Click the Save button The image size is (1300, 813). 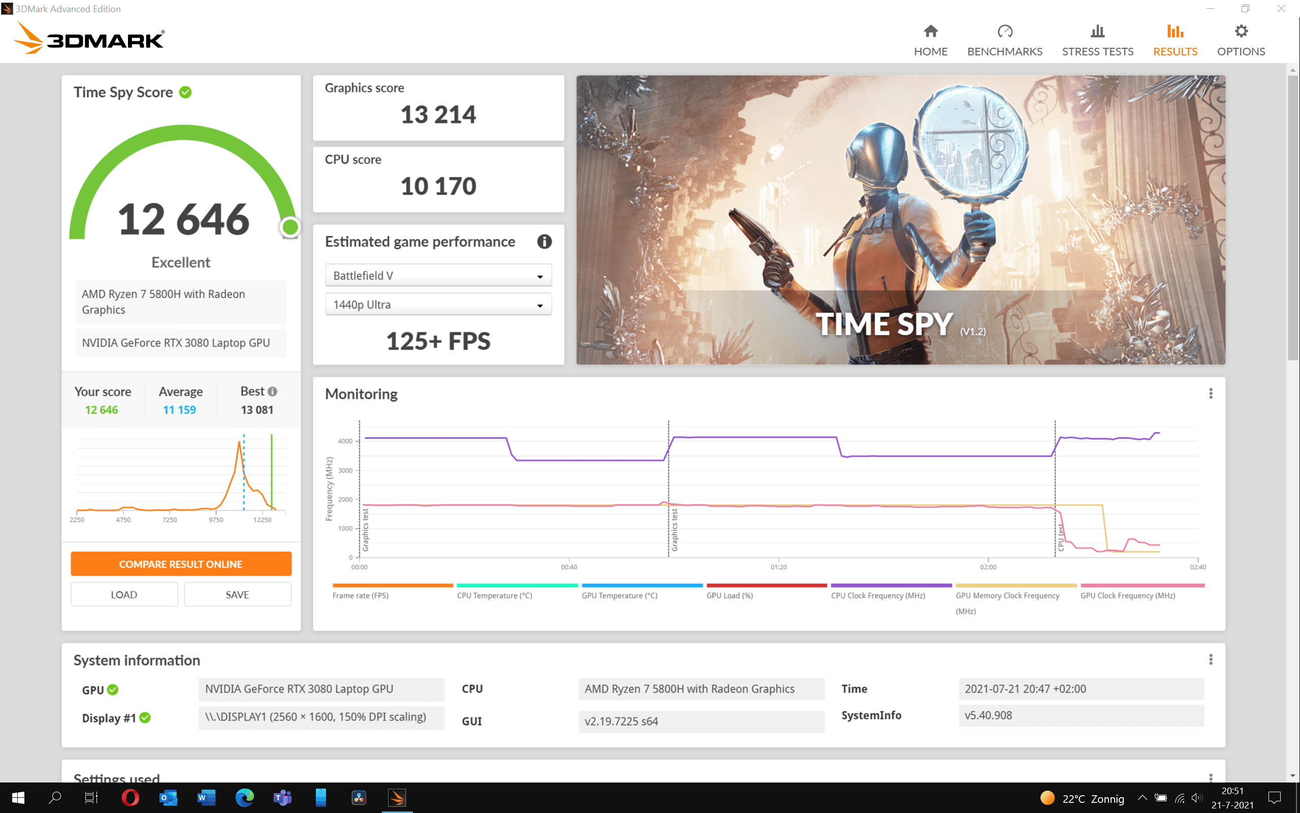click(238, 595)
